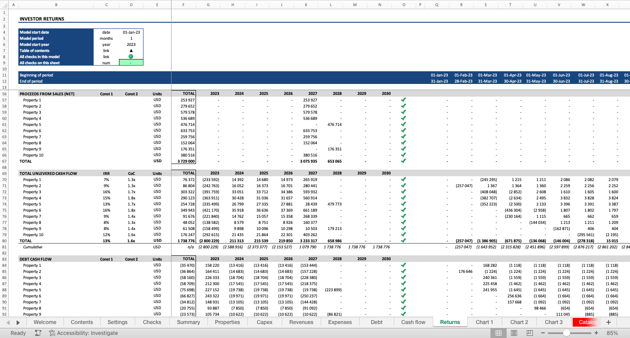Viewport: 630px width, 338px height.
Task: Zoom in using the plus icon
Action: [x=596, y=333]
